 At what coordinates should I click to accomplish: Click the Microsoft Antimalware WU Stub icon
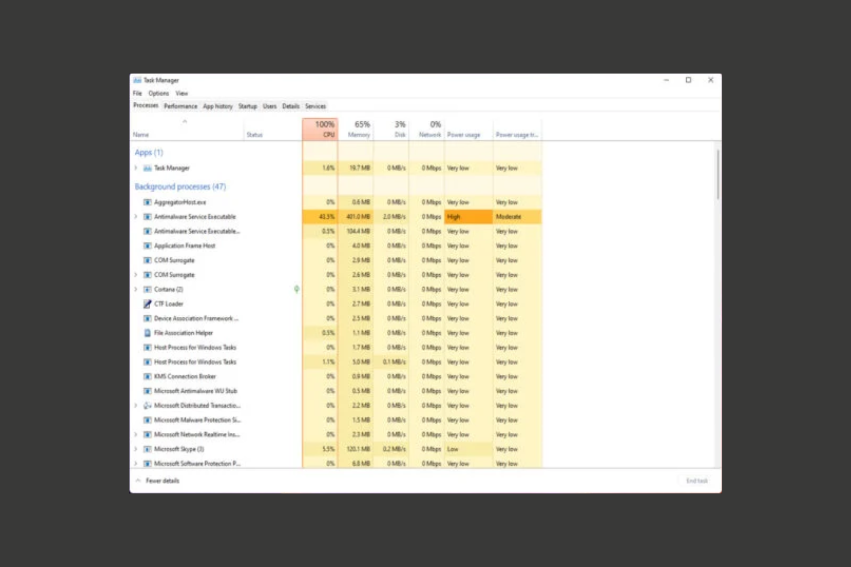[148, 391]
